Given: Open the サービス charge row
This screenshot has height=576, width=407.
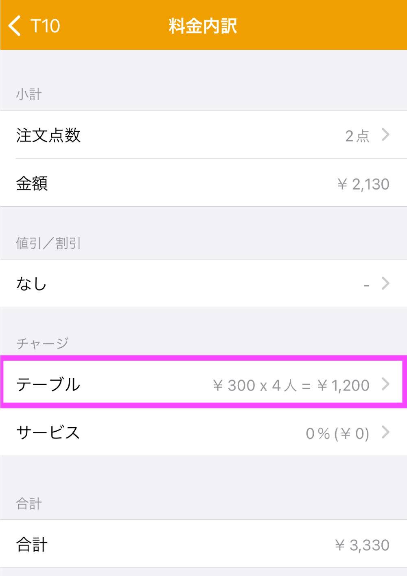Looking at the screenshot, I should point(203,432).
